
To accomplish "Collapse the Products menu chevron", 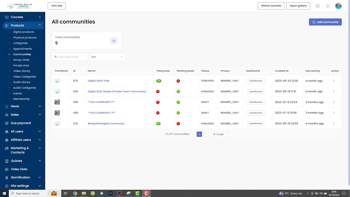I will [40, 25].
